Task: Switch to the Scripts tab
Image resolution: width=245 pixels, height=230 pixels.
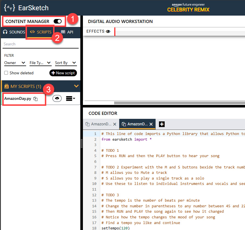Action: [41, 32]
